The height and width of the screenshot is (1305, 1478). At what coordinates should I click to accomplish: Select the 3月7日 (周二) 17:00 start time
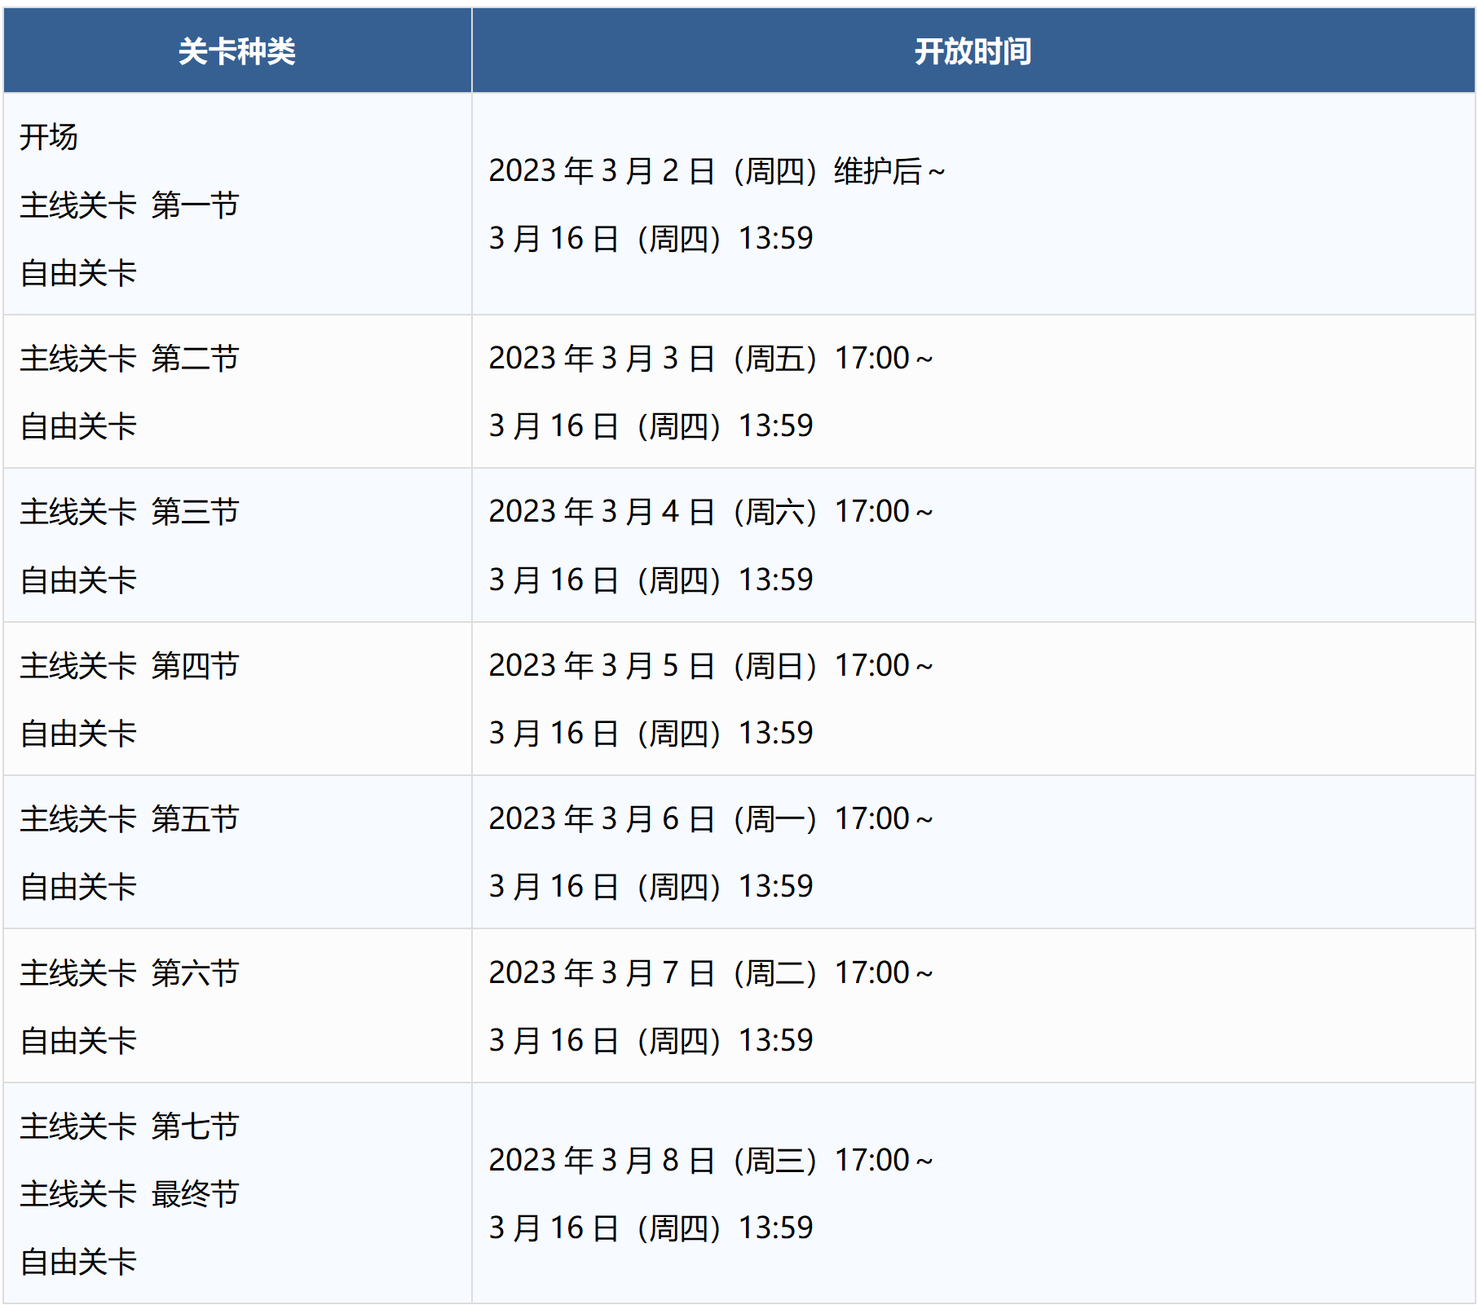click(x=710, y=972)
